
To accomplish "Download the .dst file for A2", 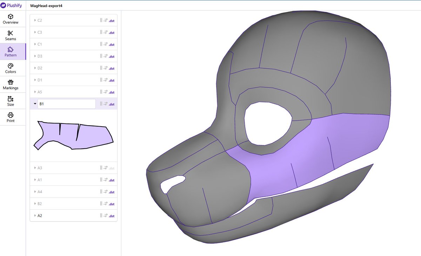I will click(112, 216).
